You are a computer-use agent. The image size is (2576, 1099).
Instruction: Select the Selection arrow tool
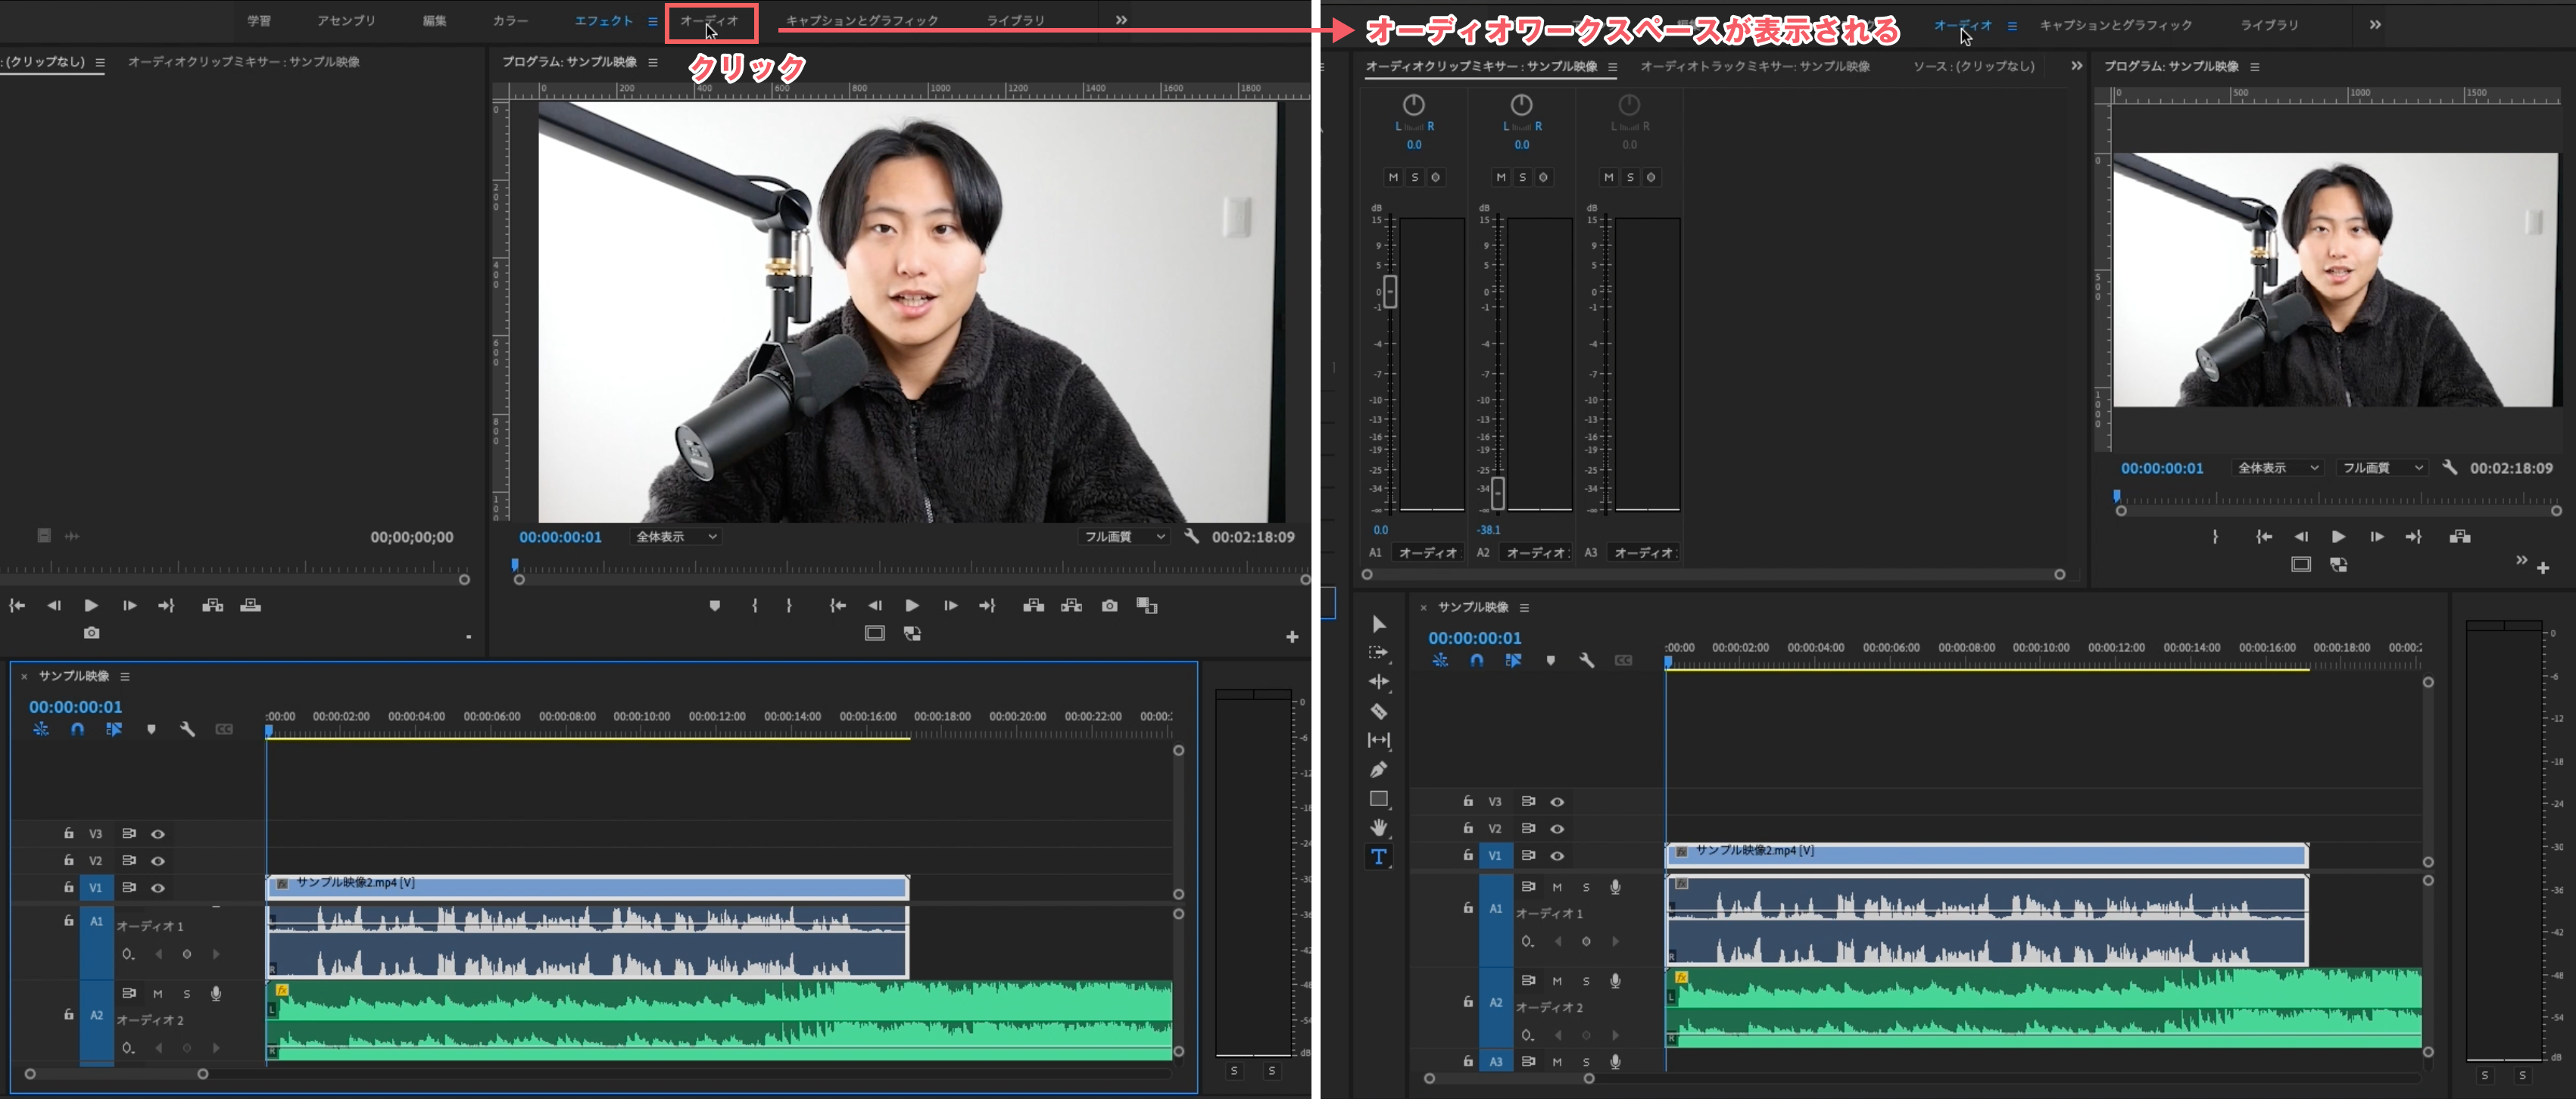[x=1378, y=624]
